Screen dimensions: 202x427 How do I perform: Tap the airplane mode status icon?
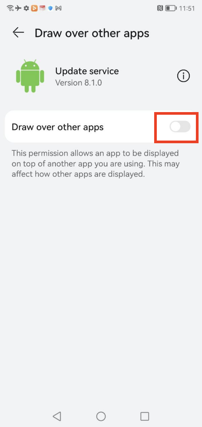[x=18, y=8]
